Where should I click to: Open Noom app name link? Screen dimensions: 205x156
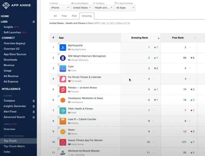pyautogui.click(x=71, y=130)
